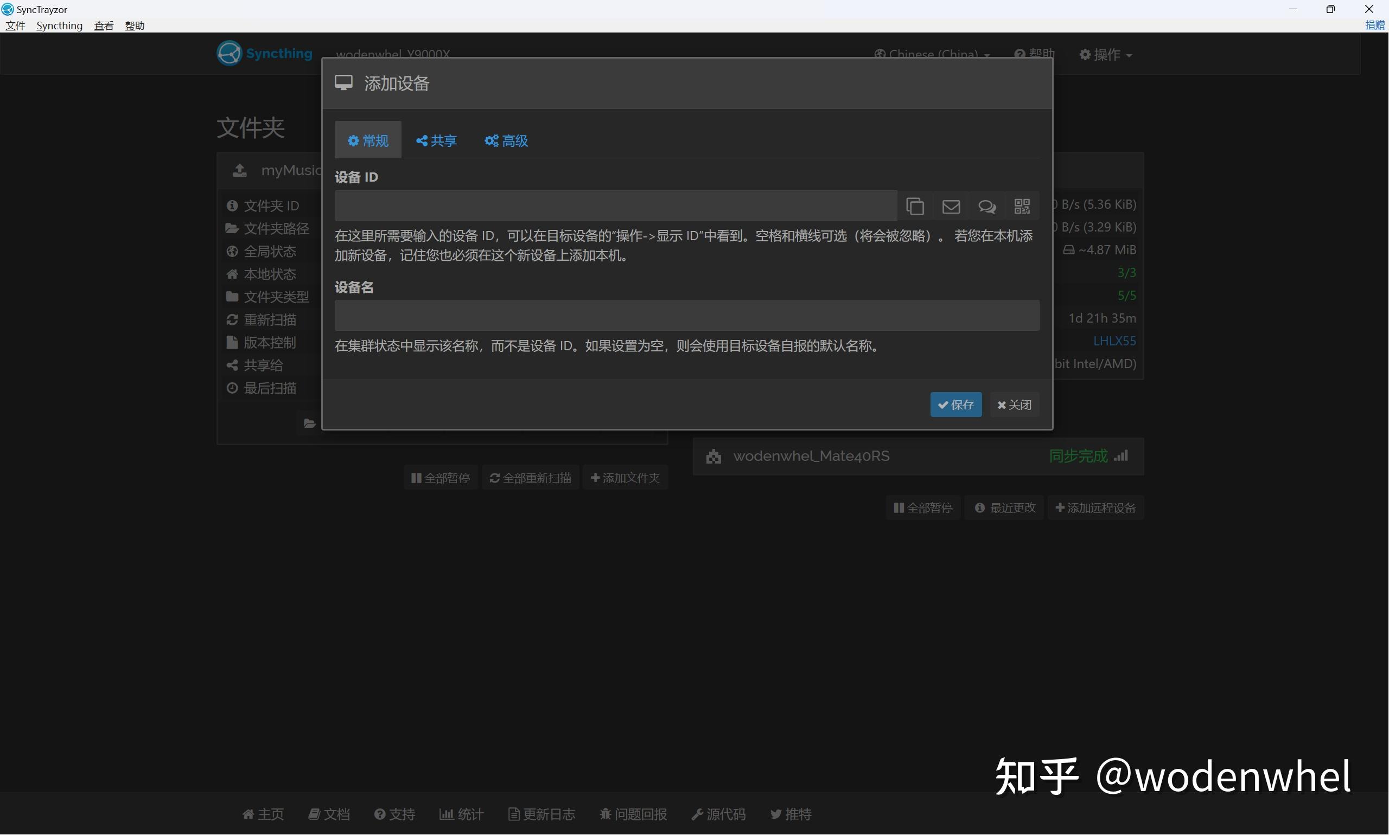The height and width of the screenshot is (835, 1389).
Task: Share device ID via SMS message
Action: pos(987,207)
